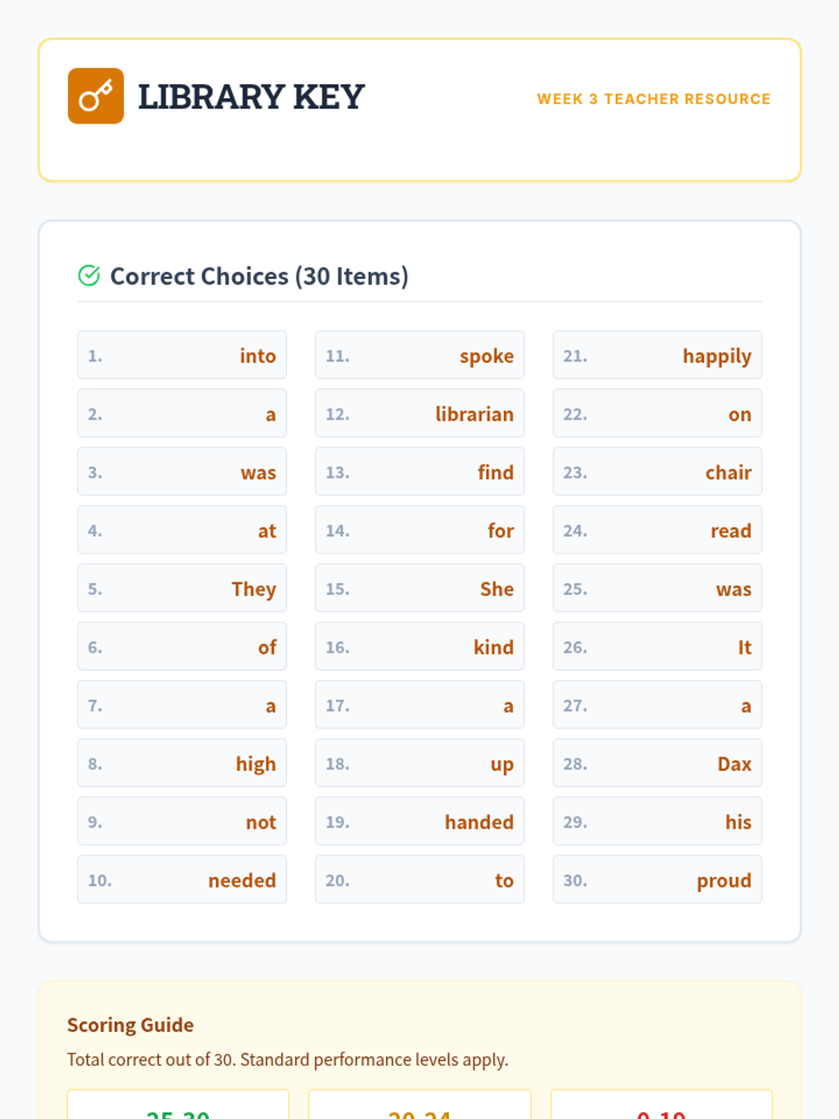The width and height of the screenshot is (839, 1119).
Task: Click the LIBRARY KEY title
Action: coord(251,97)
